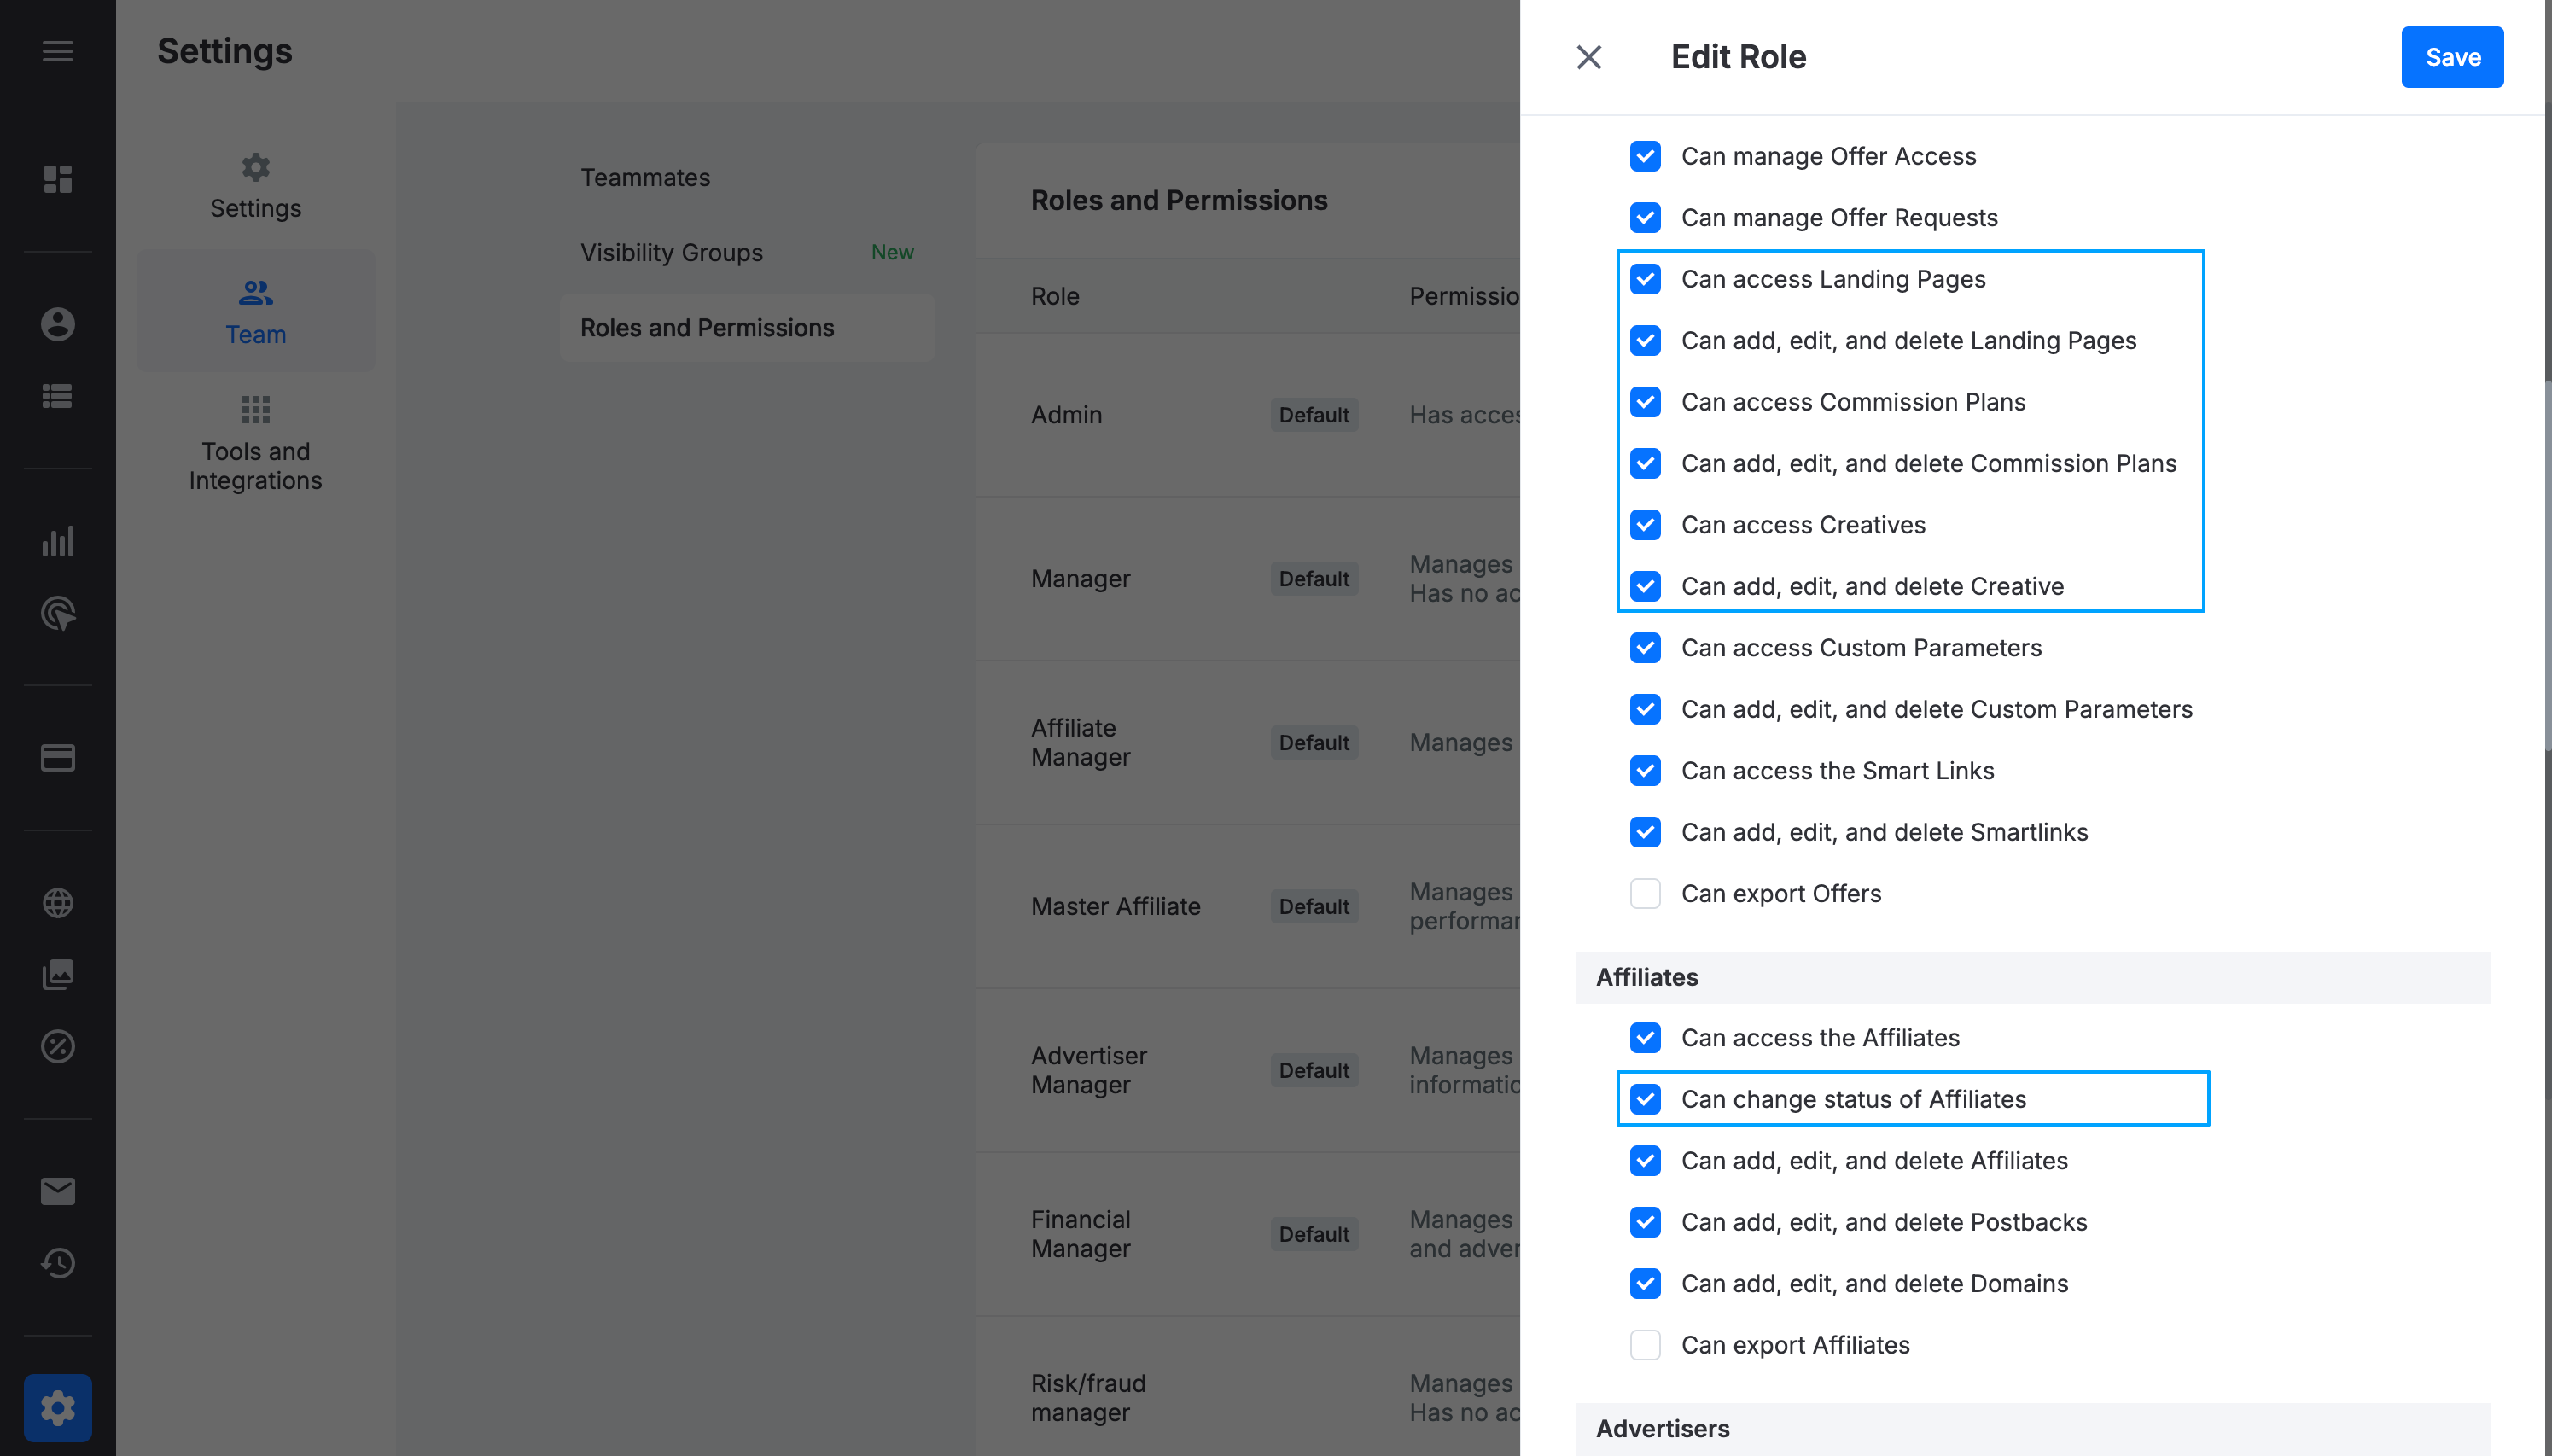Open the history clock icon in sidebar
This screenshot has height=1456, width=2552.
coord(58,1263)
